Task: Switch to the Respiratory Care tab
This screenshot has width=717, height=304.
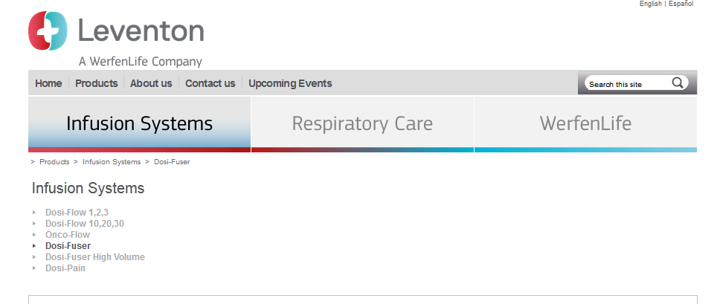Action: click(x=362, y=123)
